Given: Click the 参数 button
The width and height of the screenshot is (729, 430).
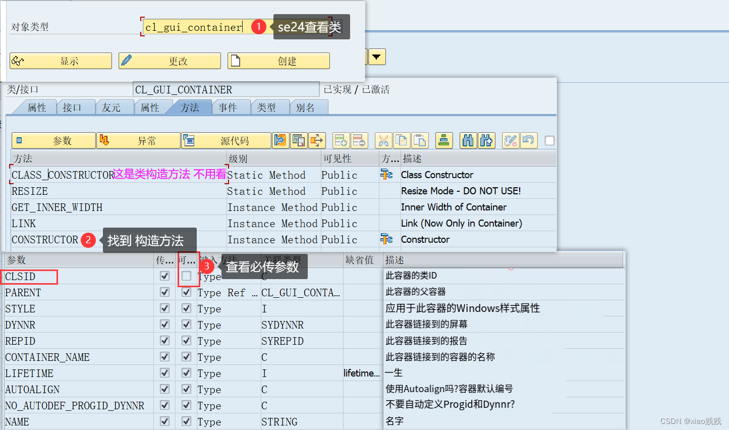Looking at the screenshot, I should (53, 141).
